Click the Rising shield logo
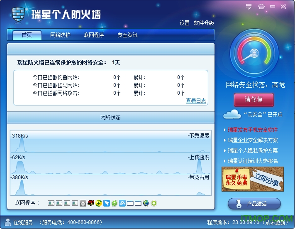The width and height of the screenshot is (295, 229). [x=18, y=15]
